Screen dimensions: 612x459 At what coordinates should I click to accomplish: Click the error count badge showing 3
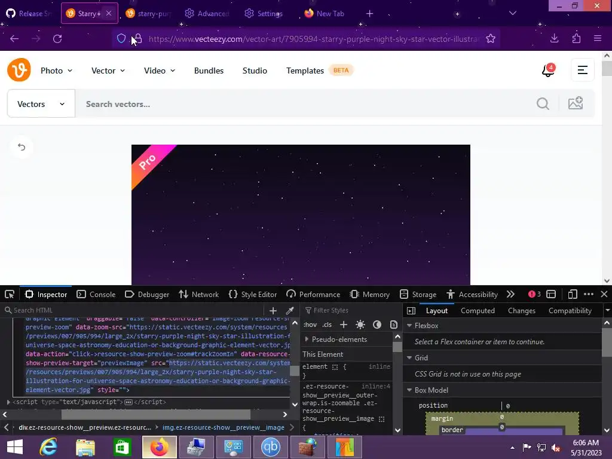(534, 294)
